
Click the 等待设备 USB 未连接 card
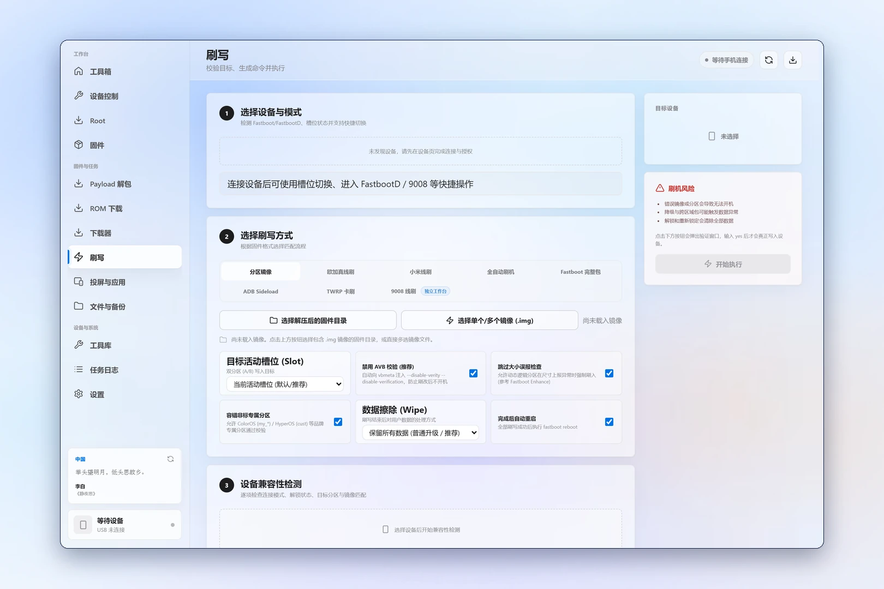point(124,525)
